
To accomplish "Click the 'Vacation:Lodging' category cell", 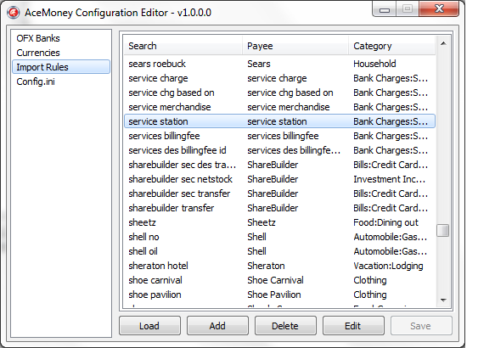I will (x=388, y=266).
